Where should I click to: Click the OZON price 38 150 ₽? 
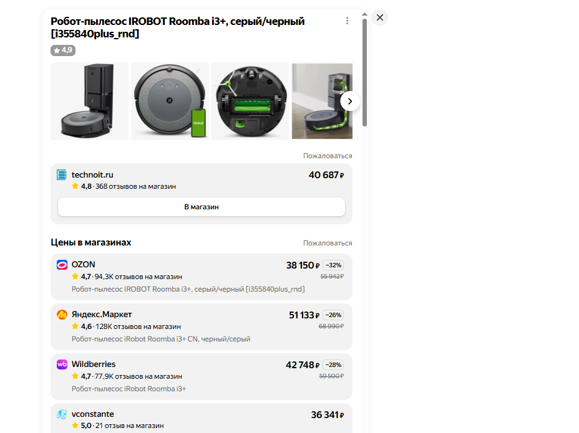(x=303, y=265)
